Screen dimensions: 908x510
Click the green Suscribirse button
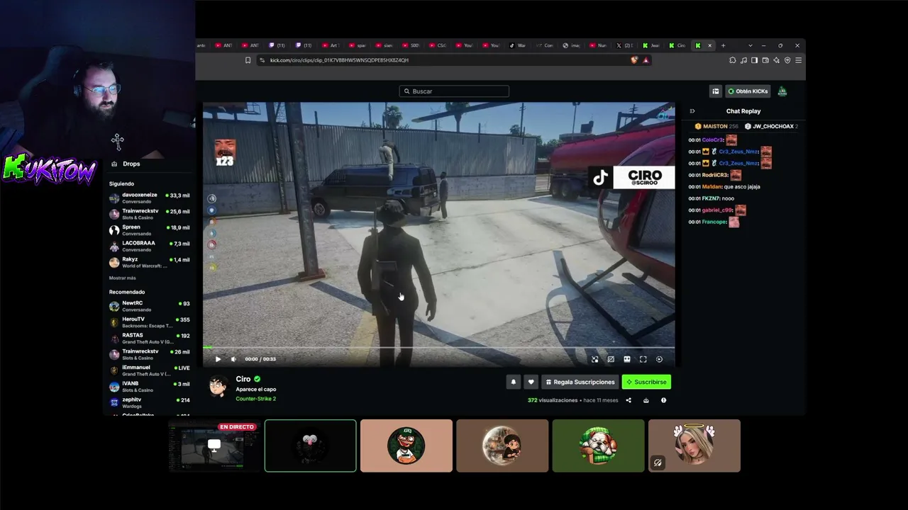(x=646, y=382)
